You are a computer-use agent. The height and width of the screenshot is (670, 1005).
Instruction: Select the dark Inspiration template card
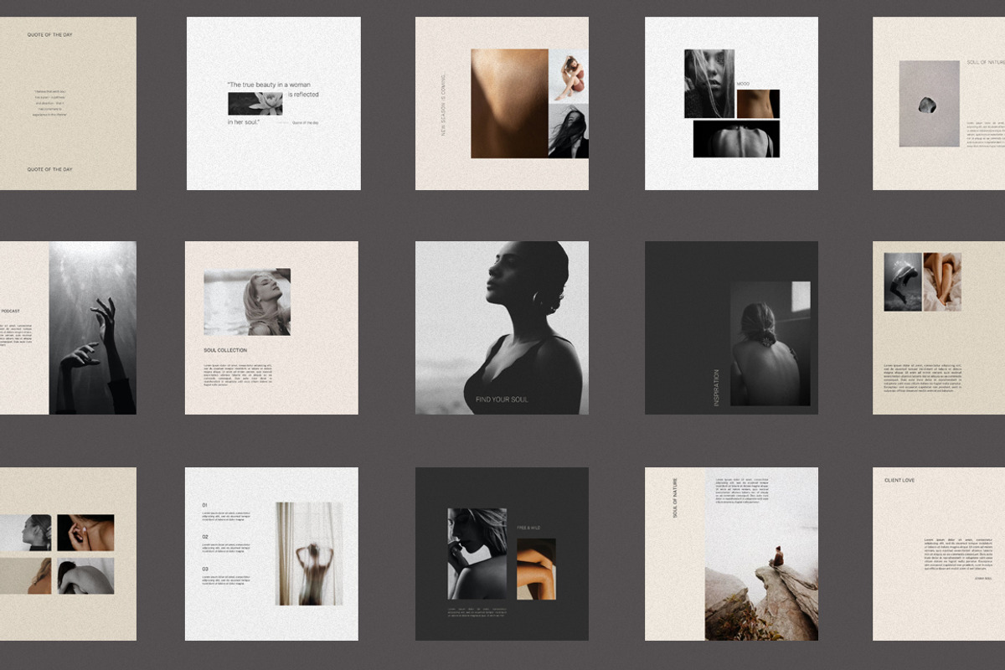click(731, 327)
